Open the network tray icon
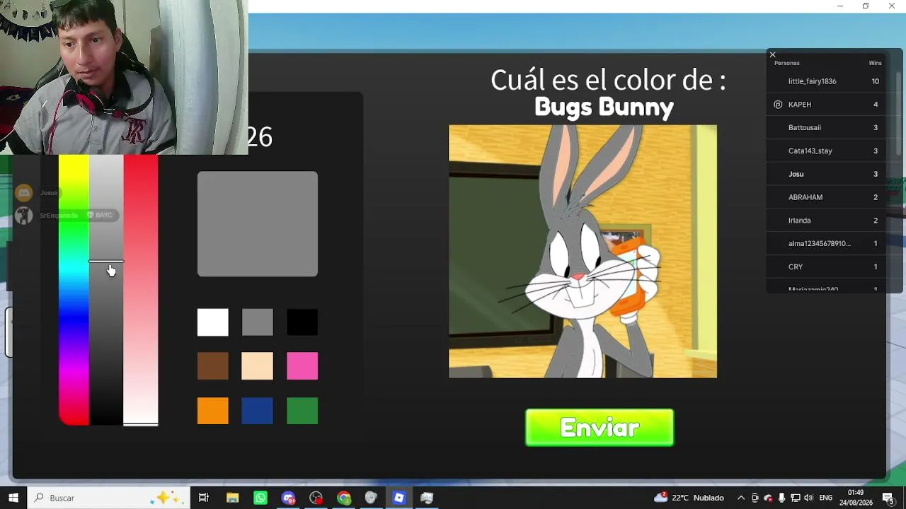This screenshot has height=509, width=906. click(795, 498)
